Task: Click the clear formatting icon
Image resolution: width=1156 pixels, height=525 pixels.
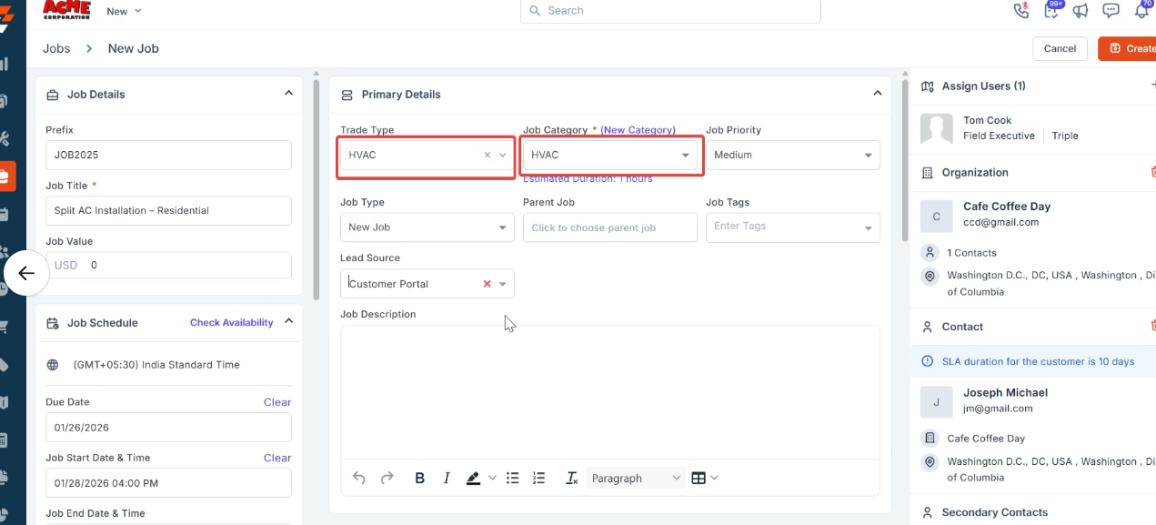Action: tap(571, 478)
